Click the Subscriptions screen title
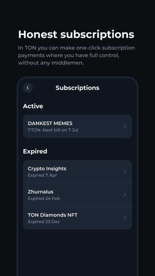Viewport: 155px width, 276px height. 77,88
